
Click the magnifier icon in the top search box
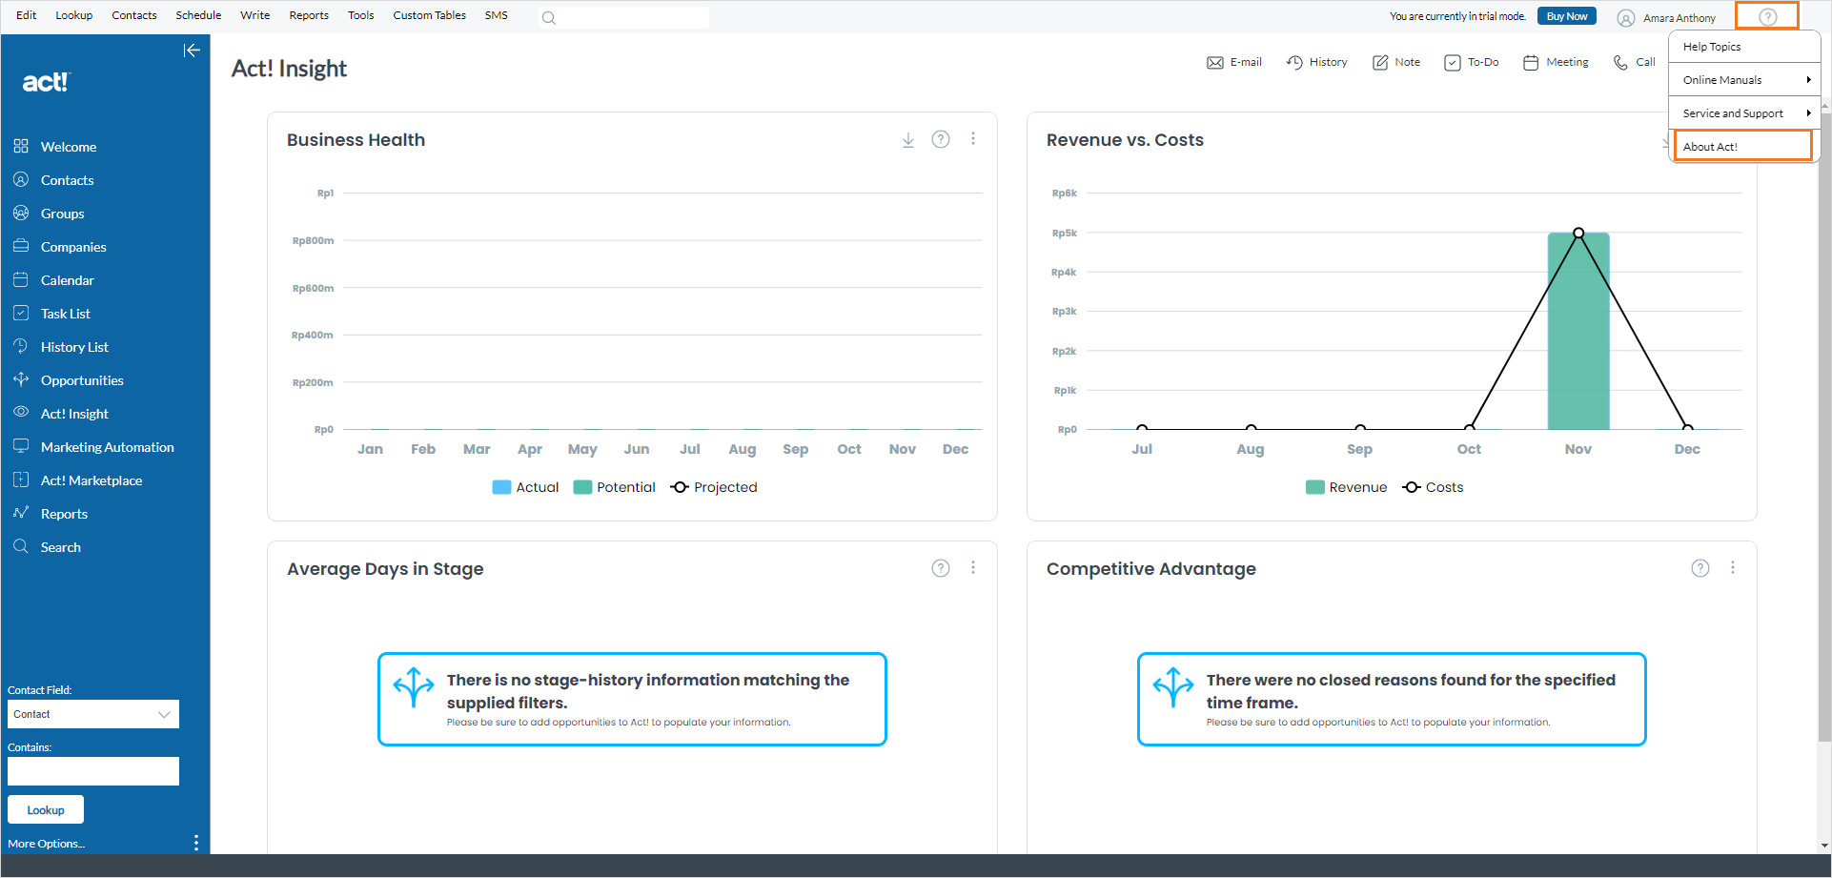(x=549, y=17)
